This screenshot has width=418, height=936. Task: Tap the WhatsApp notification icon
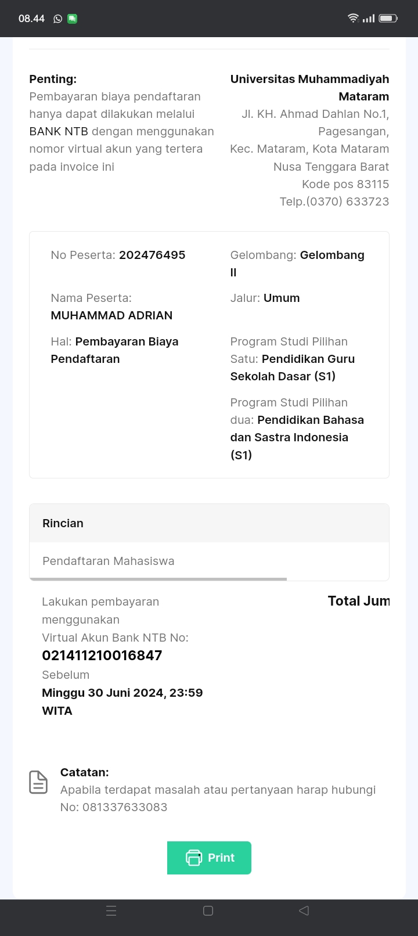click(x=58, y=19)
